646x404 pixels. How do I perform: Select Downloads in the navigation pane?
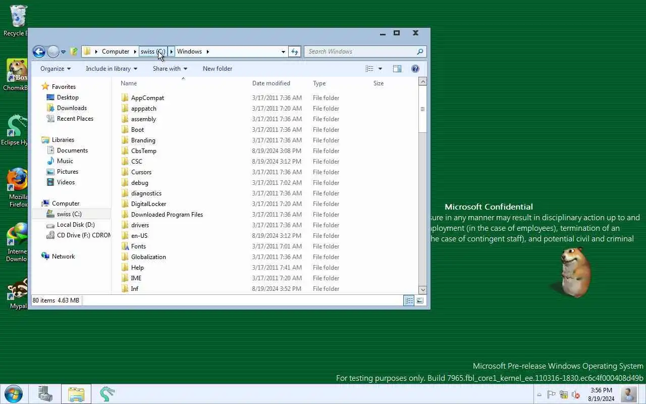72,108
